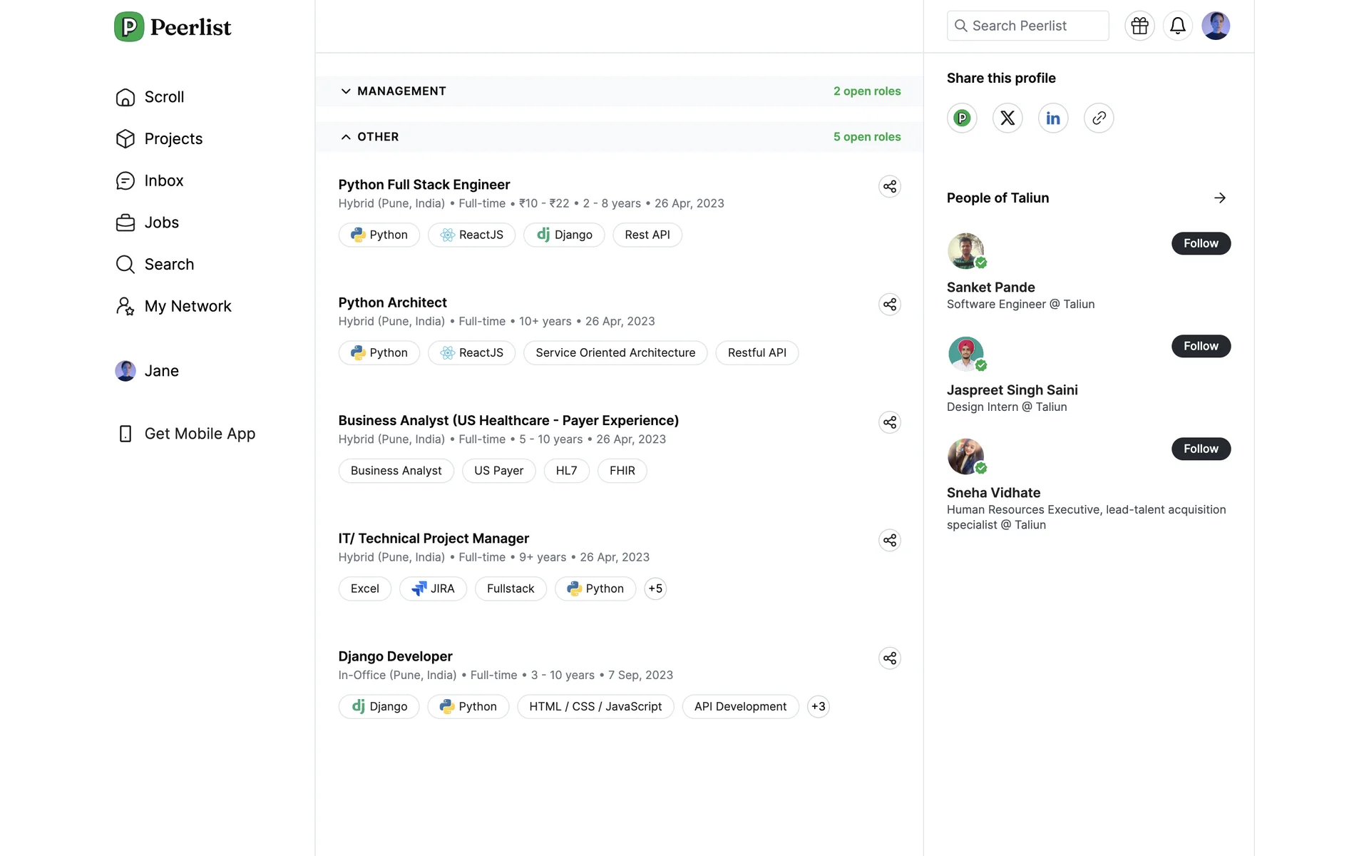Image resolution: width=1369 pixels, height=856 pixels.
Task: Share profile on LinkedIn
Action: click(x=1052, y=118)
